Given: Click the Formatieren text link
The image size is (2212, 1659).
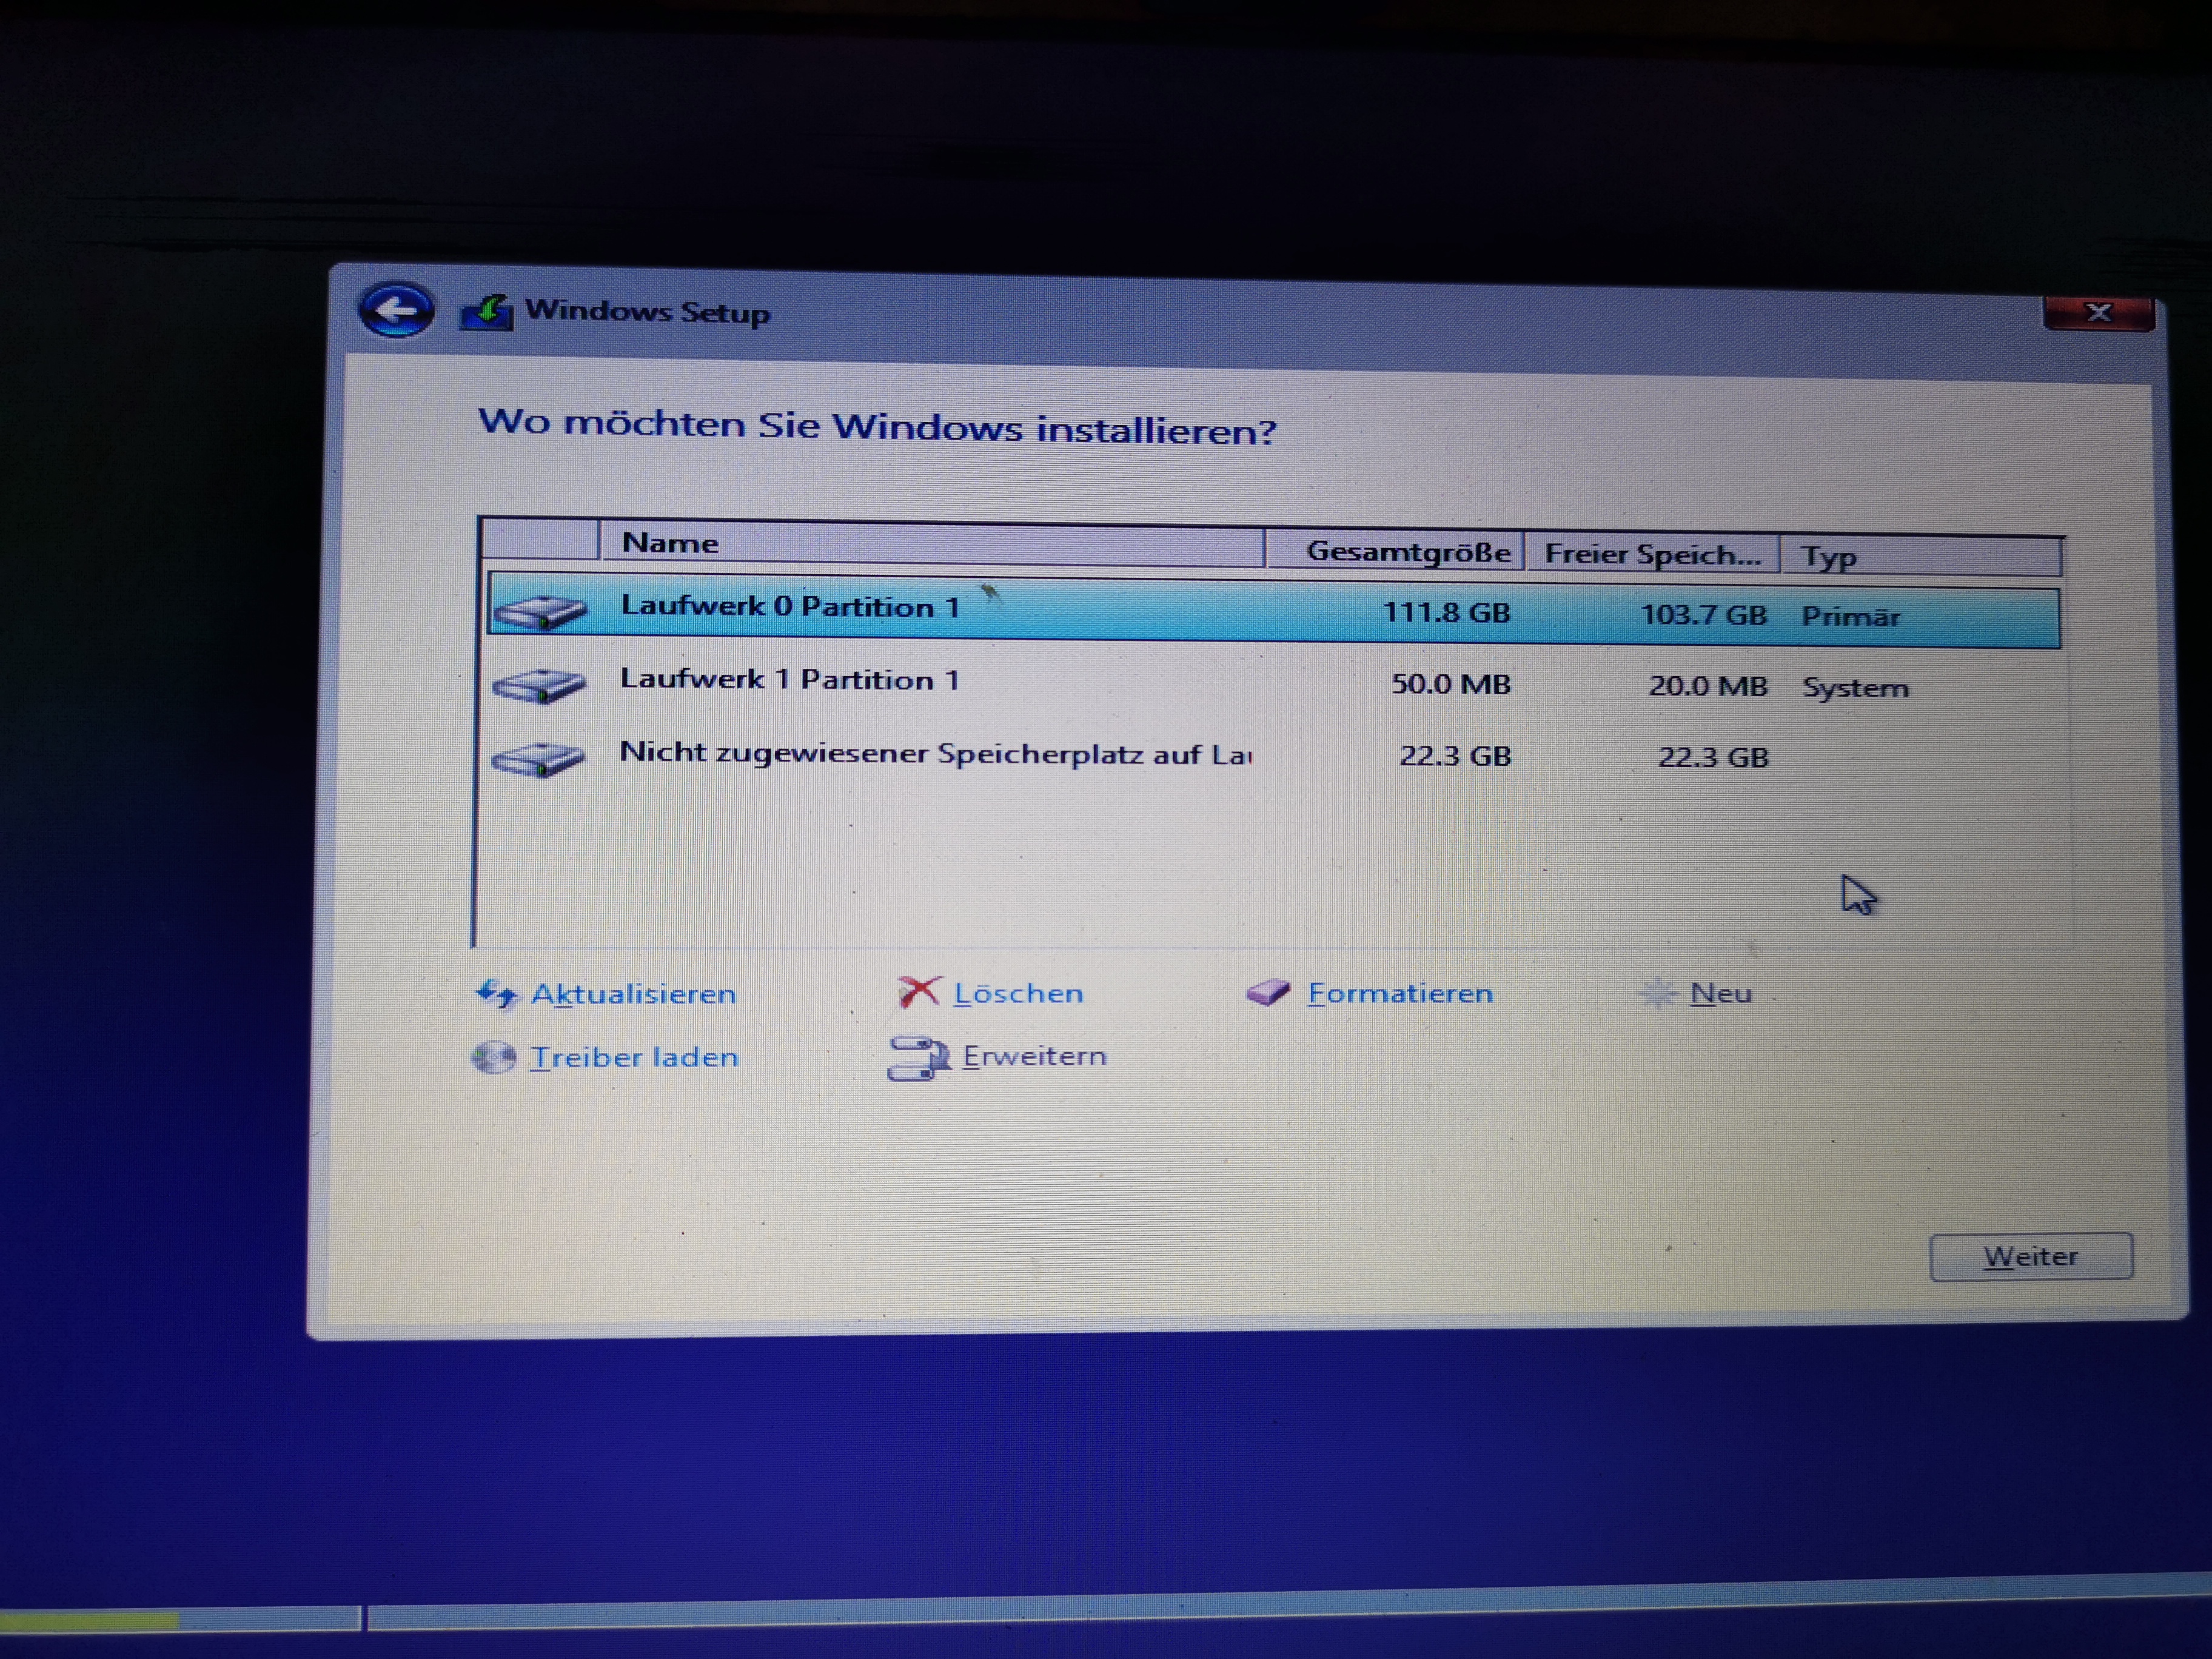Looking at the screenshot, I should coord(1400,993).
